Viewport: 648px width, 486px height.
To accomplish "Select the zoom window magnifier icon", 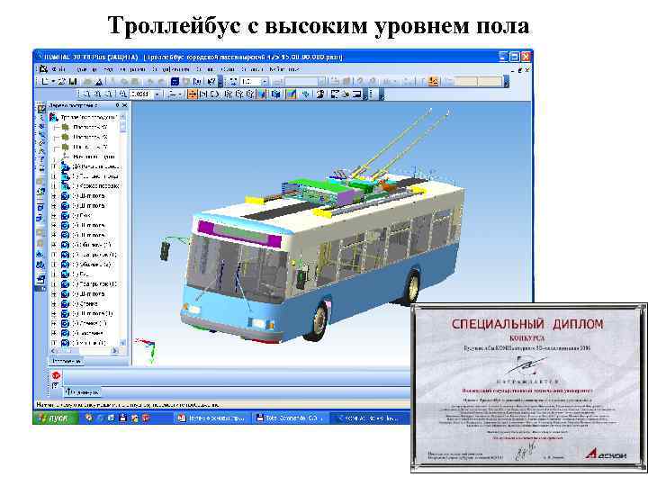I will click(87, 94).
